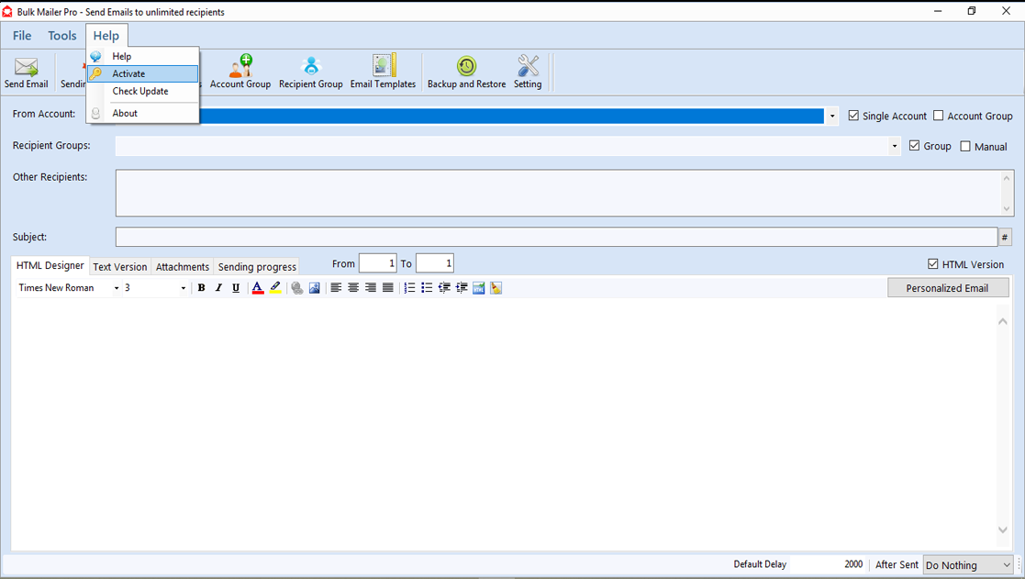The width and height of the screenshot is (1025, 579).
Task: Switch to the Text Version tab
Action: [119, 267]
